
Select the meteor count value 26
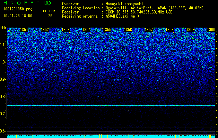(x=50, y=16)
